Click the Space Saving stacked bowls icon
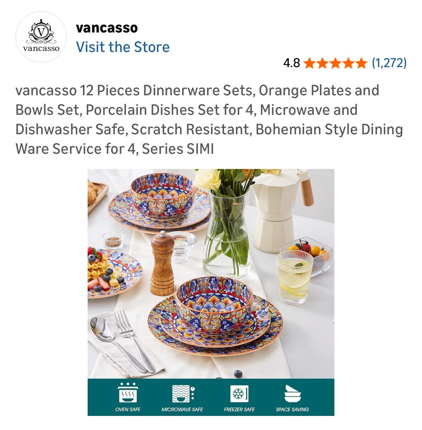The width and height of the screenshot is (422, 430). click(293, 394)
